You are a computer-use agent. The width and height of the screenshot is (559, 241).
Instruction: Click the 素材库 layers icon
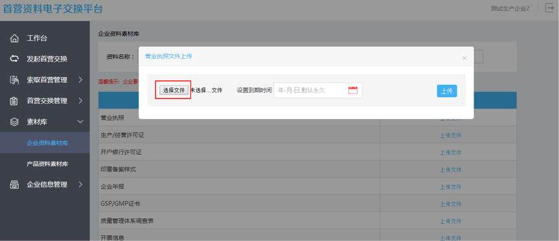point(14,122)
